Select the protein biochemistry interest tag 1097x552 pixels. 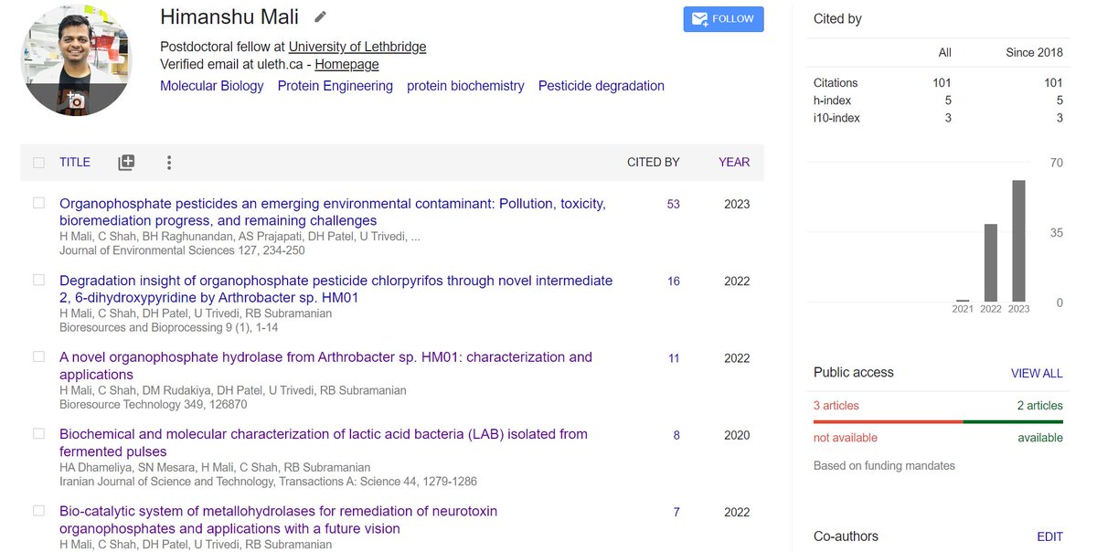[x=465, y=86]
